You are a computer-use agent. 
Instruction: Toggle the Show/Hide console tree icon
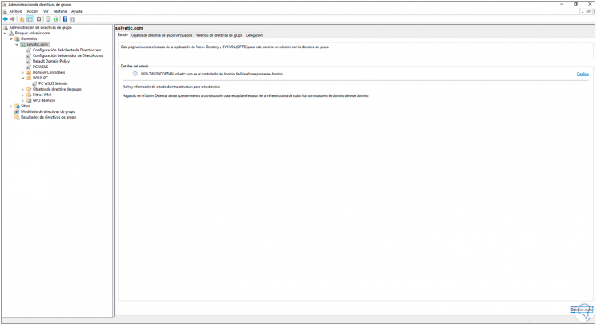pyautogui.click(x=30, y=19)
